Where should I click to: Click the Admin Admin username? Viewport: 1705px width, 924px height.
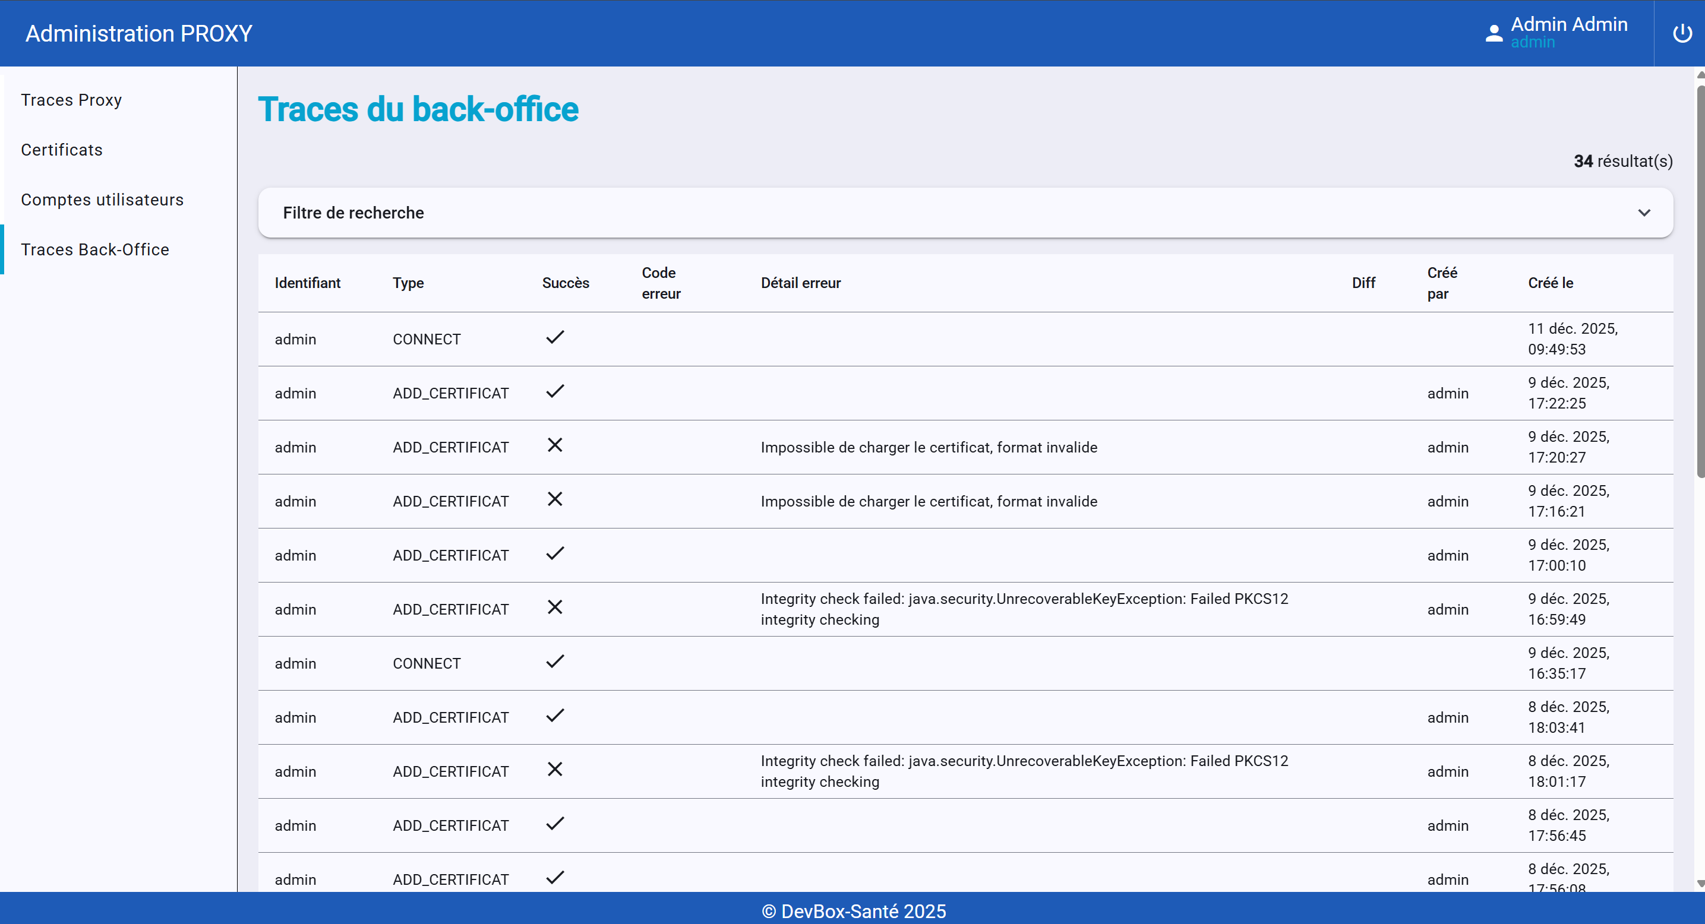(x=1568, y=24)
